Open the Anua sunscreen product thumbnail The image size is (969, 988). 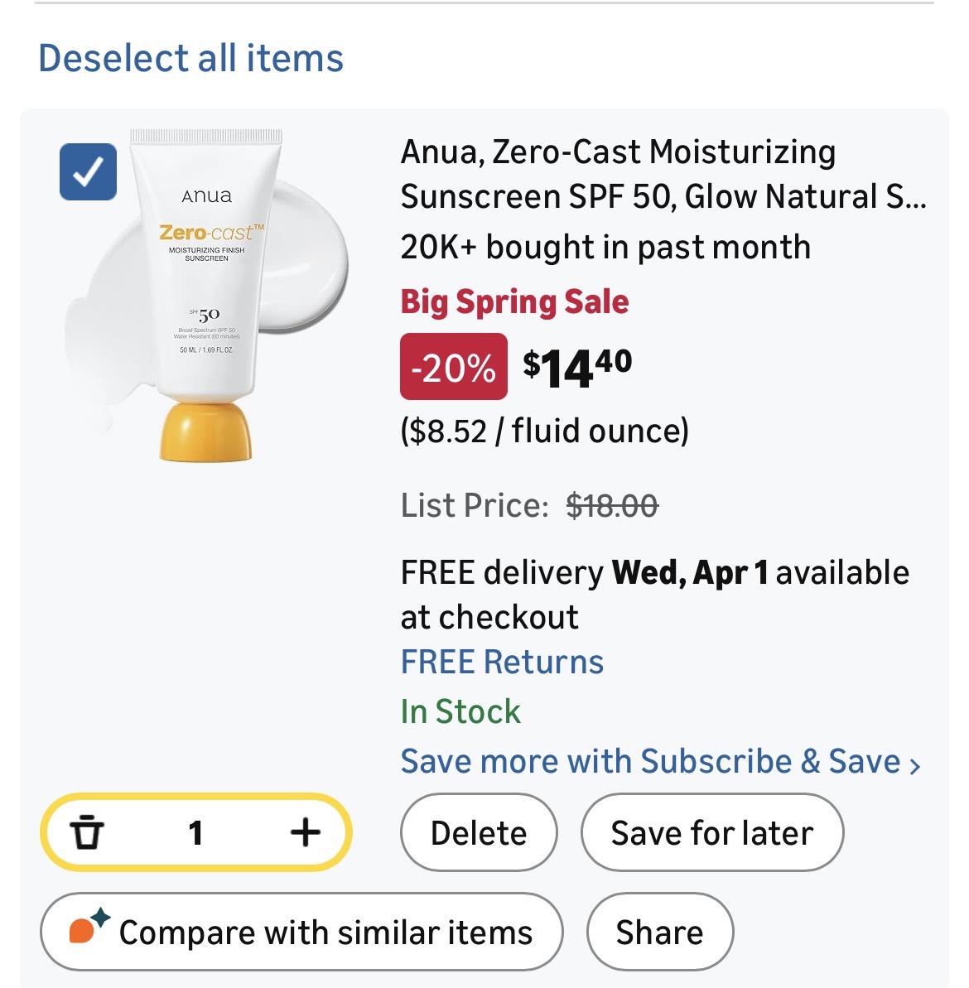point(209,294)
